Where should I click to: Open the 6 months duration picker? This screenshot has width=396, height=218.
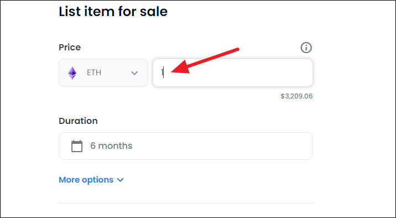(x=186, y=146)
